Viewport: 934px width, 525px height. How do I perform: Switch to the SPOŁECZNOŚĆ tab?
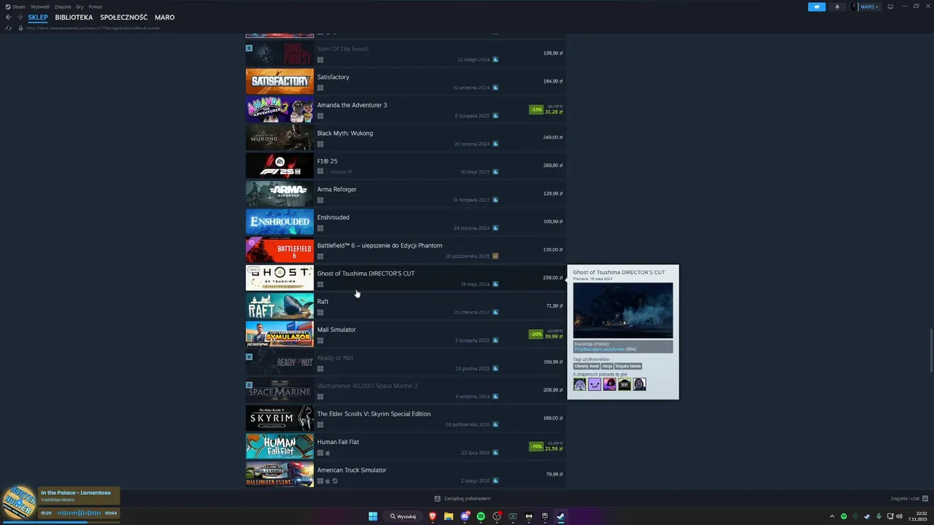point(124,17)
